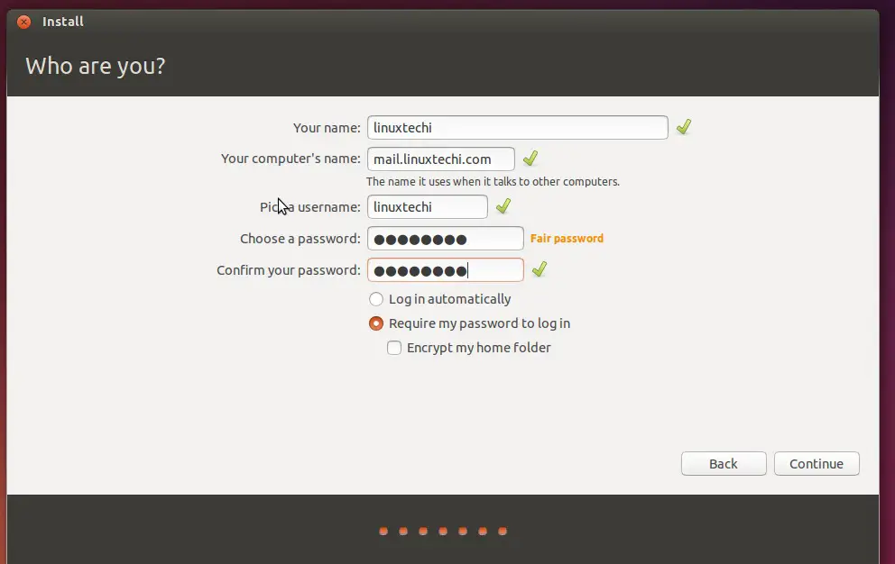The image size is (895, 564).
Task: Click the Pick a username field
Action: pos(428,206)
